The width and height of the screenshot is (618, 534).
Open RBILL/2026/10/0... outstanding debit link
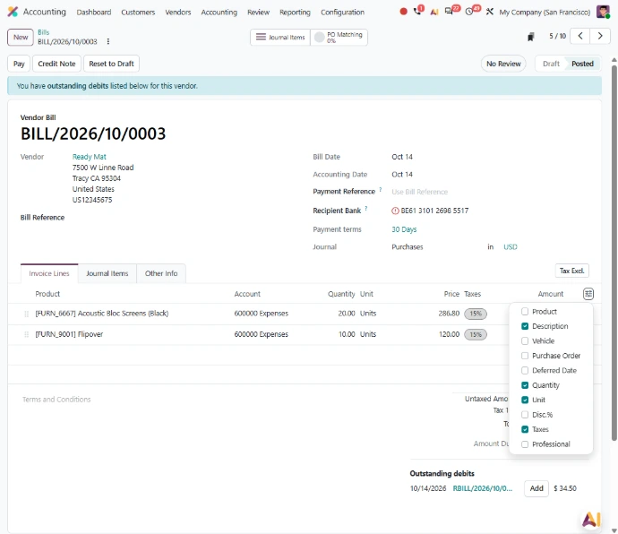(x=483, y=488)
